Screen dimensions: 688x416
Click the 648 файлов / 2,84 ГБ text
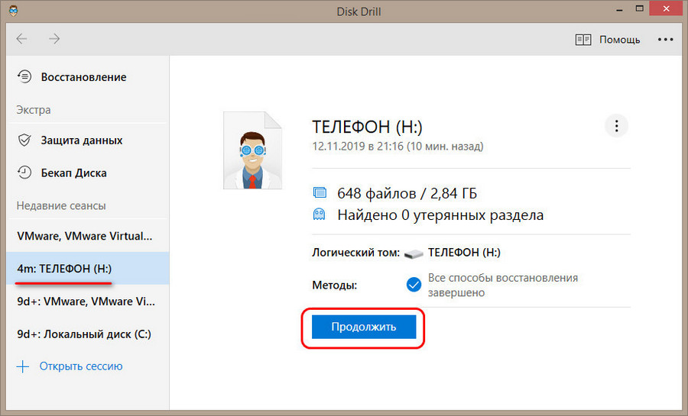point(407,193)
